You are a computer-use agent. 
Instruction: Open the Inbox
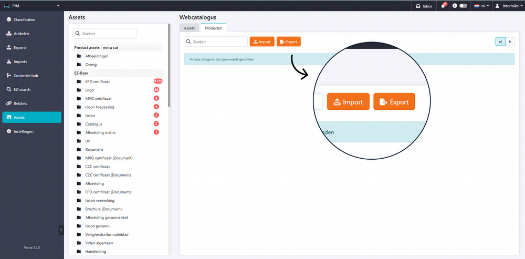[424, 6]
